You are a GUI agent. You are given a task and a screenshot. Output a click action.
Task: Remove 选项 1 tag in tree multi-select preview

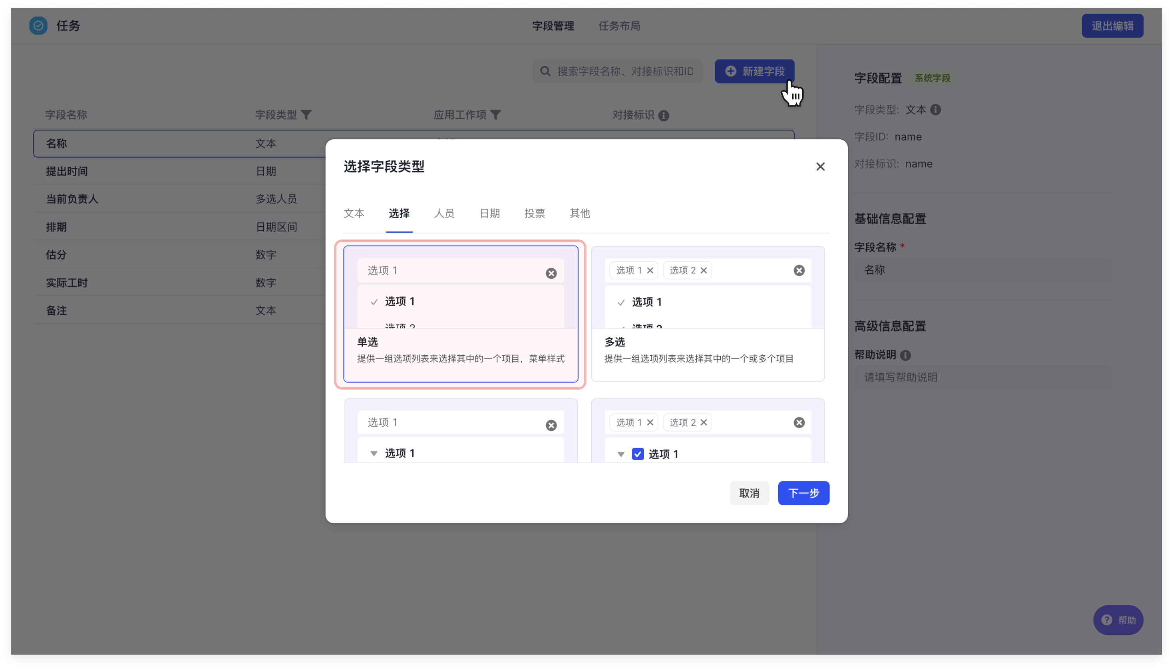pos(650,423)
